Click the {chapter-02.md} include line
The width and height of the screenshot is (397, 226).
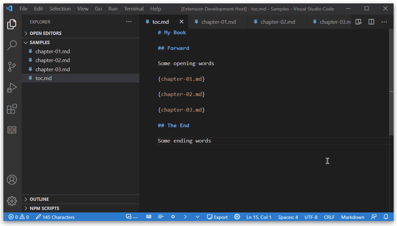point(181,94)
